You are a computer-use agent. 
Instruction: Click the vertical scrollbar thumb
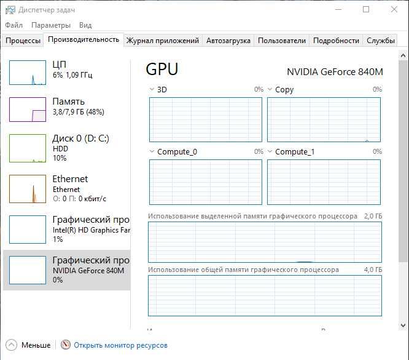click(x=403, y=161)
